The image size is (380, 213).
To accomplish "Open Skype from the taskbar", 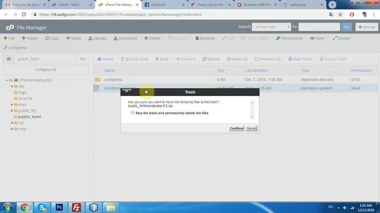I will (x=42, y=208).
